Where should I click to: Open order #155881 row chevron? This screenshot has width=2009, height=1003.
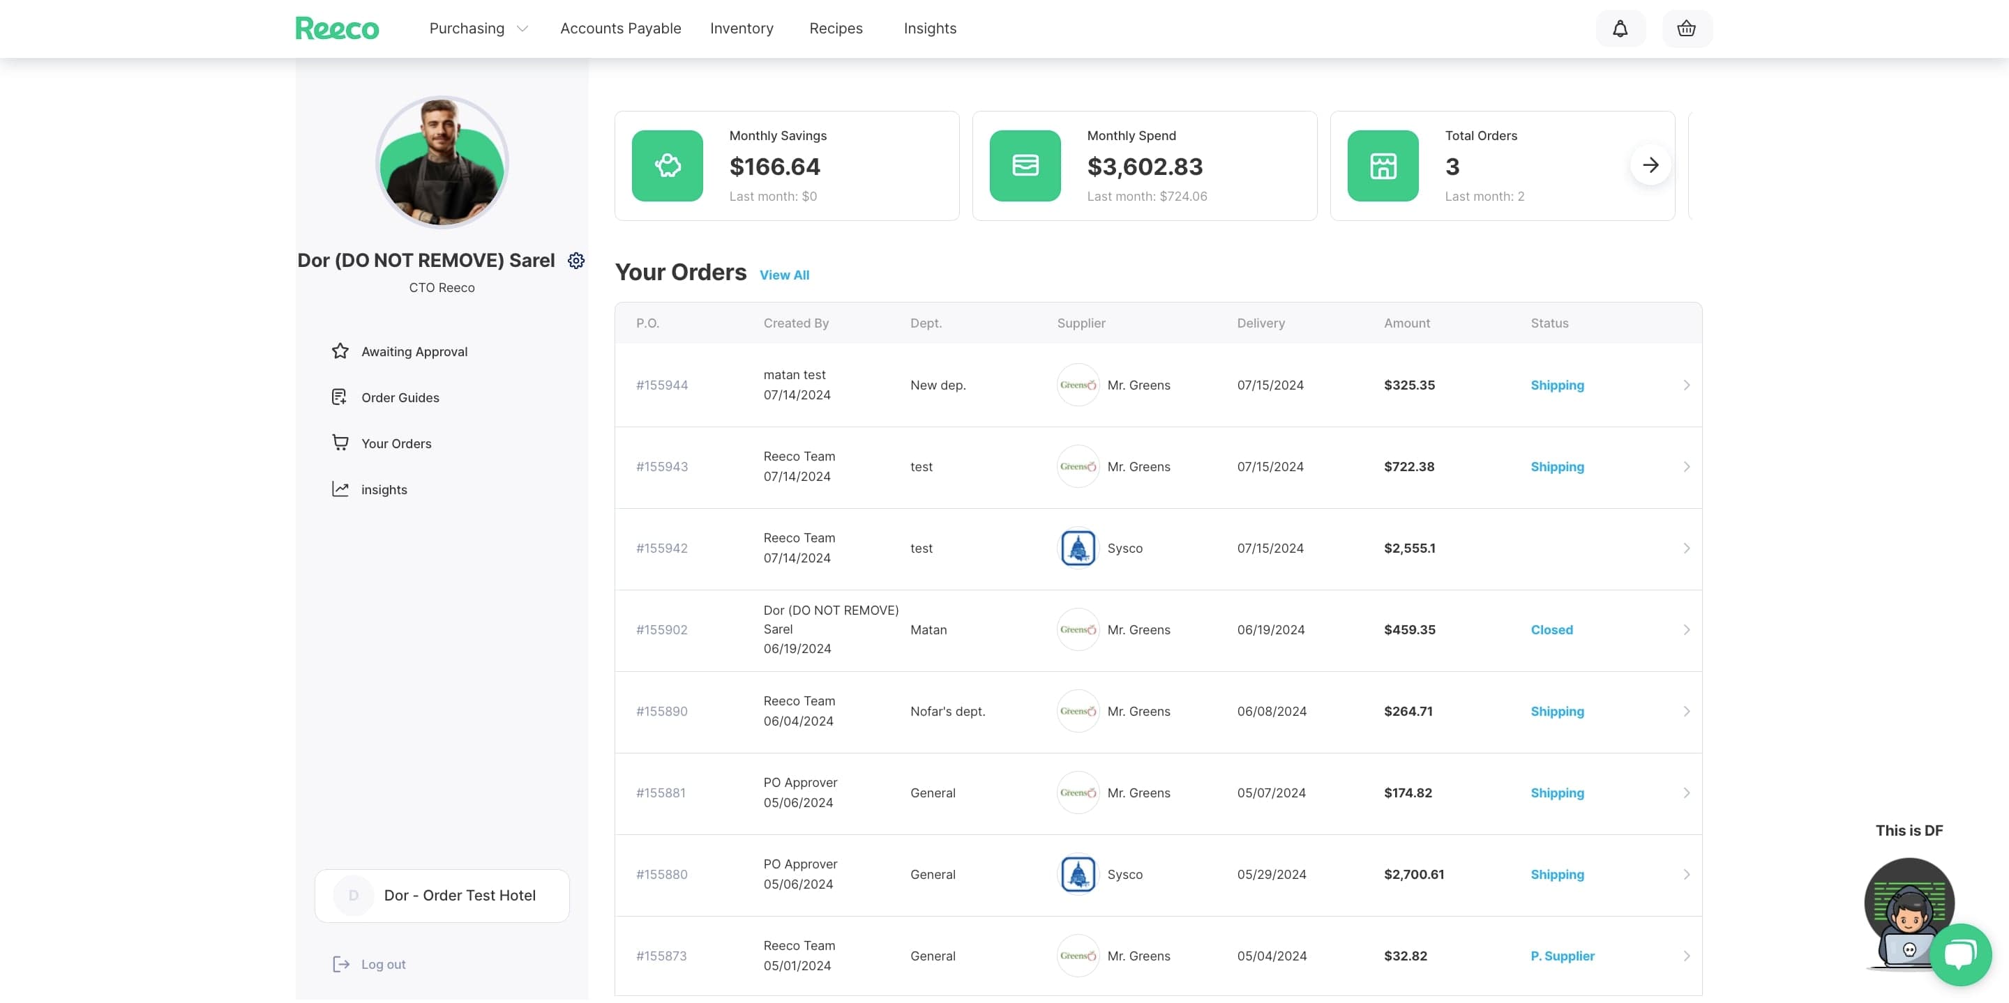(1686, 793)
